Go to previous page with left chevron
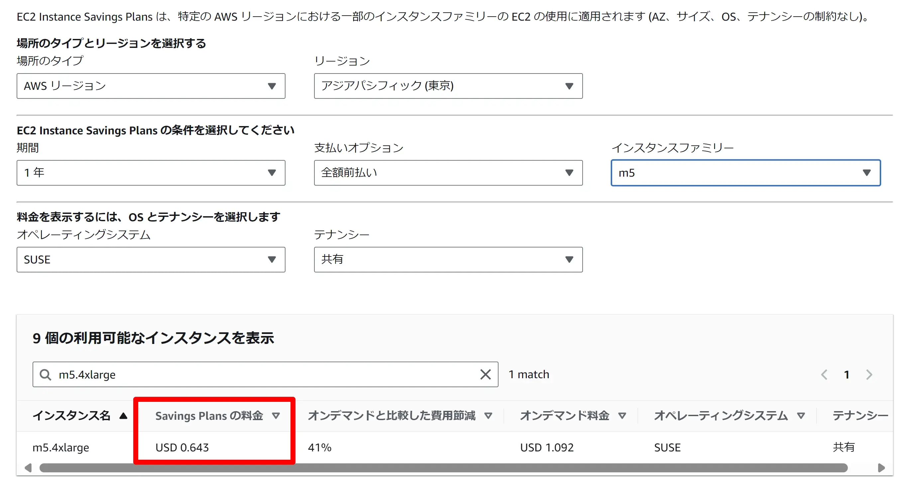The height and width of the screenshot is (477, 900). (824, 375)
